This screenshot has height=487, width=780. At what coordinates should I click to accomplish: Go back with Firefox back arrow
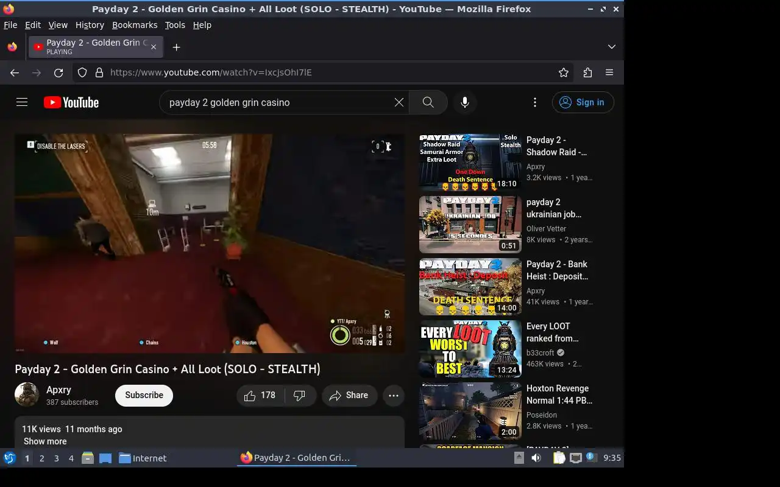[x=15, y=72]
